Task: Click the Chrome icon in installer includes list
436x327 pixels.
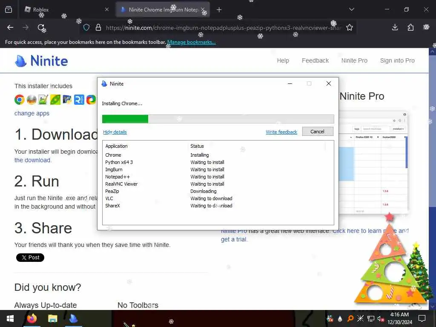Action: pyautogui.click(x=20, y=100)
